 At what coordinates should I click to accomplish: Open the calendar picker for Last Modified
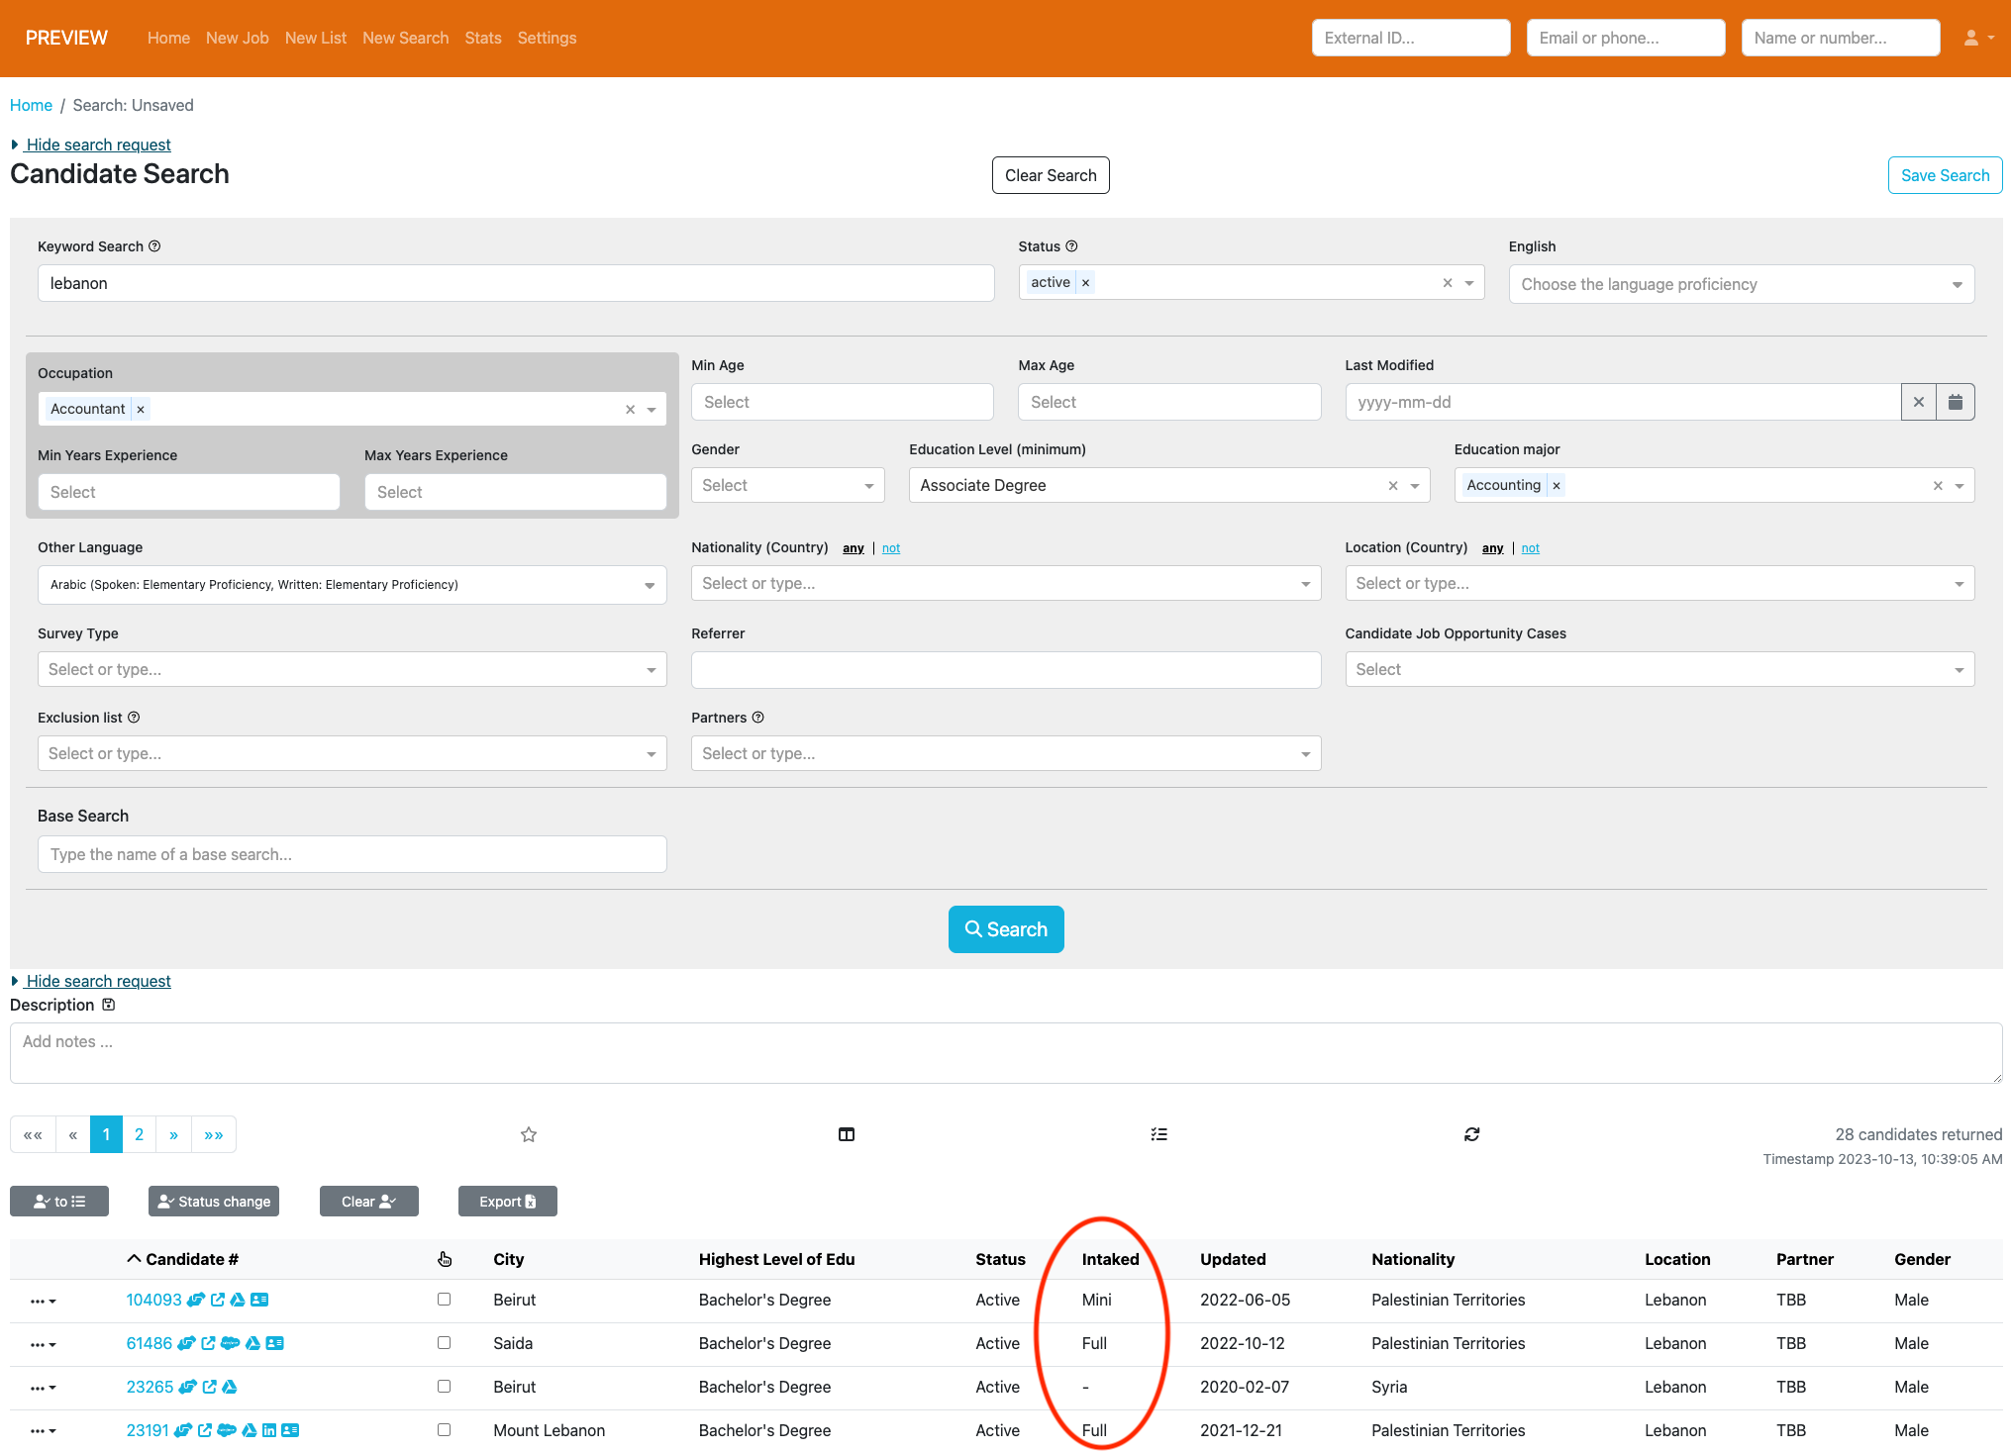tap(1956, 402)
